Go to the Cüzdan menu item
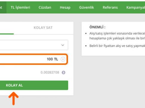This screenshot has height=108, width=145. 45,7
